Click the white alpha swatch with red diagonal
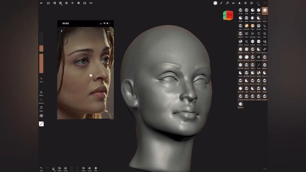 coord(41,124)
